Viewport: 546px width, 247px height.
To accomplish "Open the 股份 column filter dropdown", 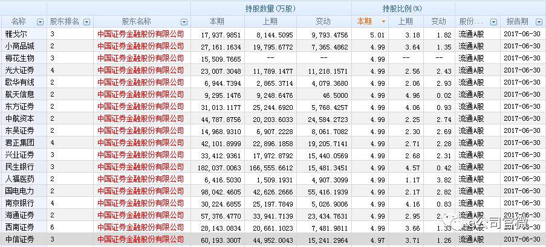I will tap(493, 22).
